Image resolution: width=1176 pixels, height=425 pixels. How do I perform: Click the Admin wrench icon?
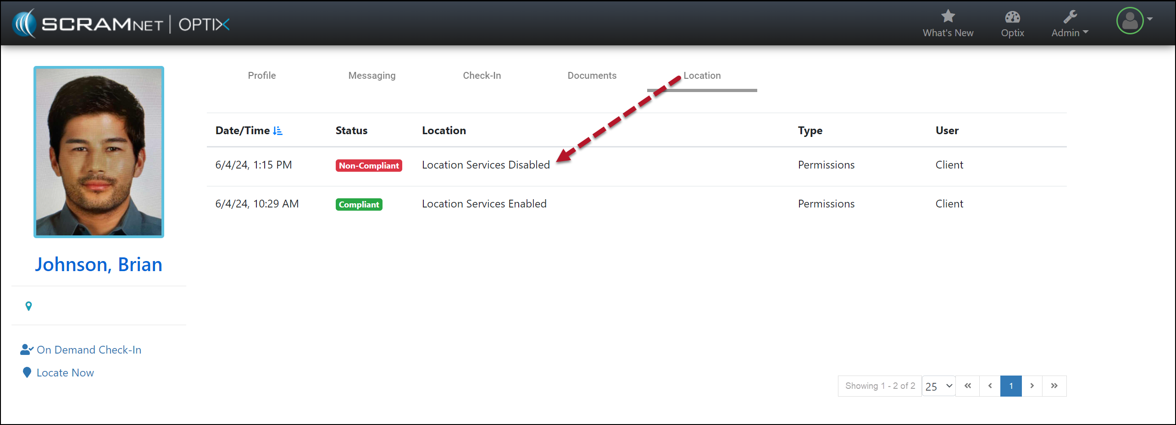[1070, 17]
